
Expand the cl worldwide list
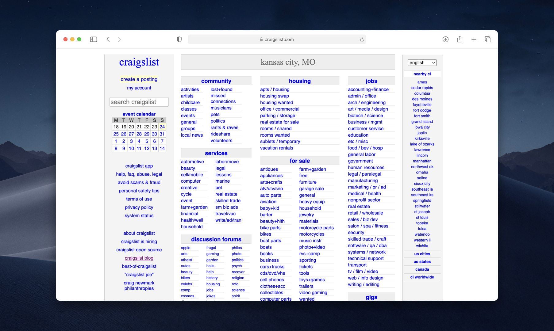422,277
